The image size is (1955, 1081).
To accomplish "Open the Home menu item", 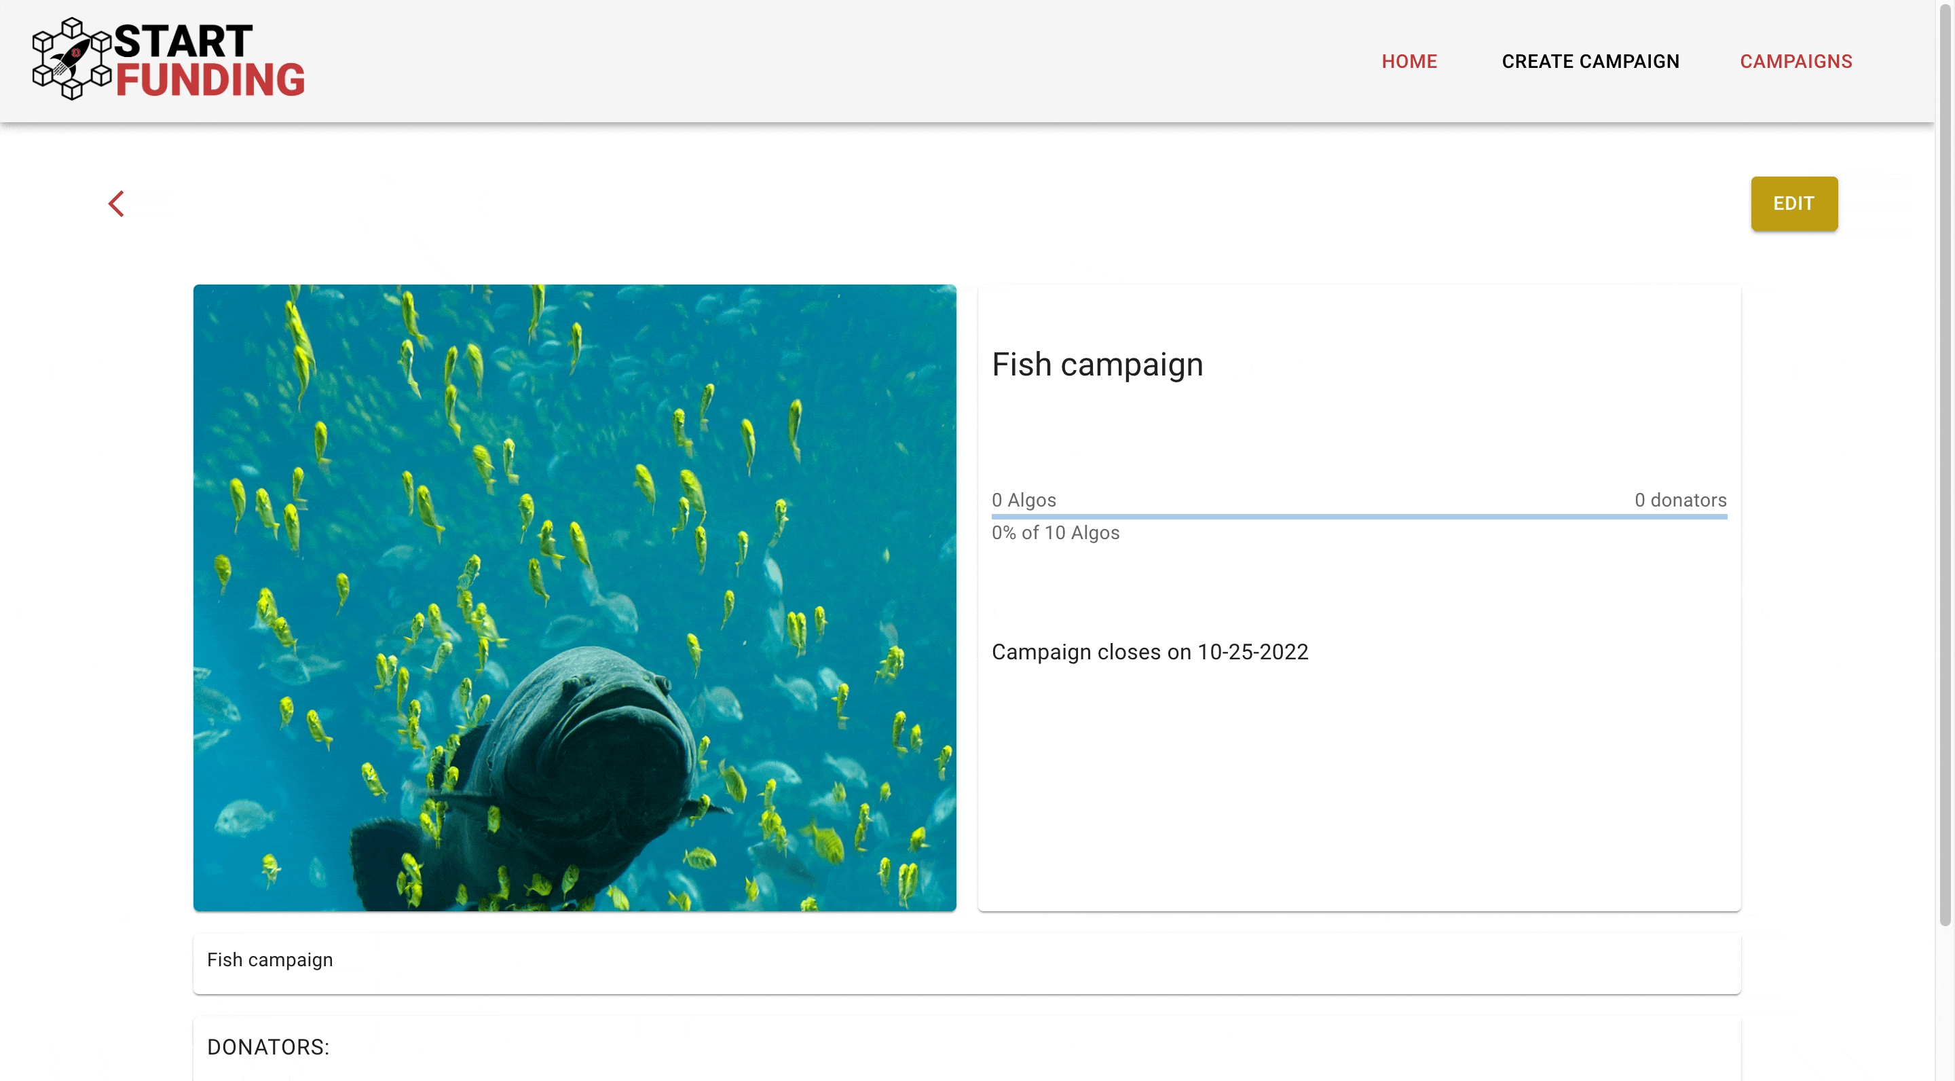I will (1409, 62).
